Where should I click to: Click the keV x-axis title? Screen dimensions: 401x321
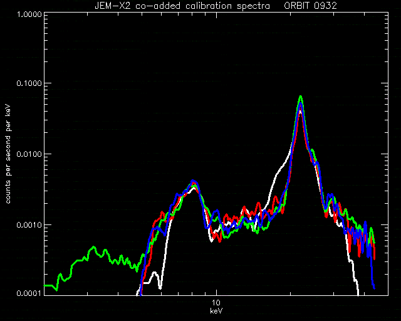[x=216, y=311]
